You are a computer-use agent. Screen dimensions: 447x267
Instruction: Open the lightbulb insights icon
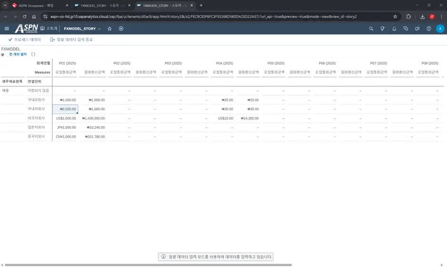click(x=383, y=29)
